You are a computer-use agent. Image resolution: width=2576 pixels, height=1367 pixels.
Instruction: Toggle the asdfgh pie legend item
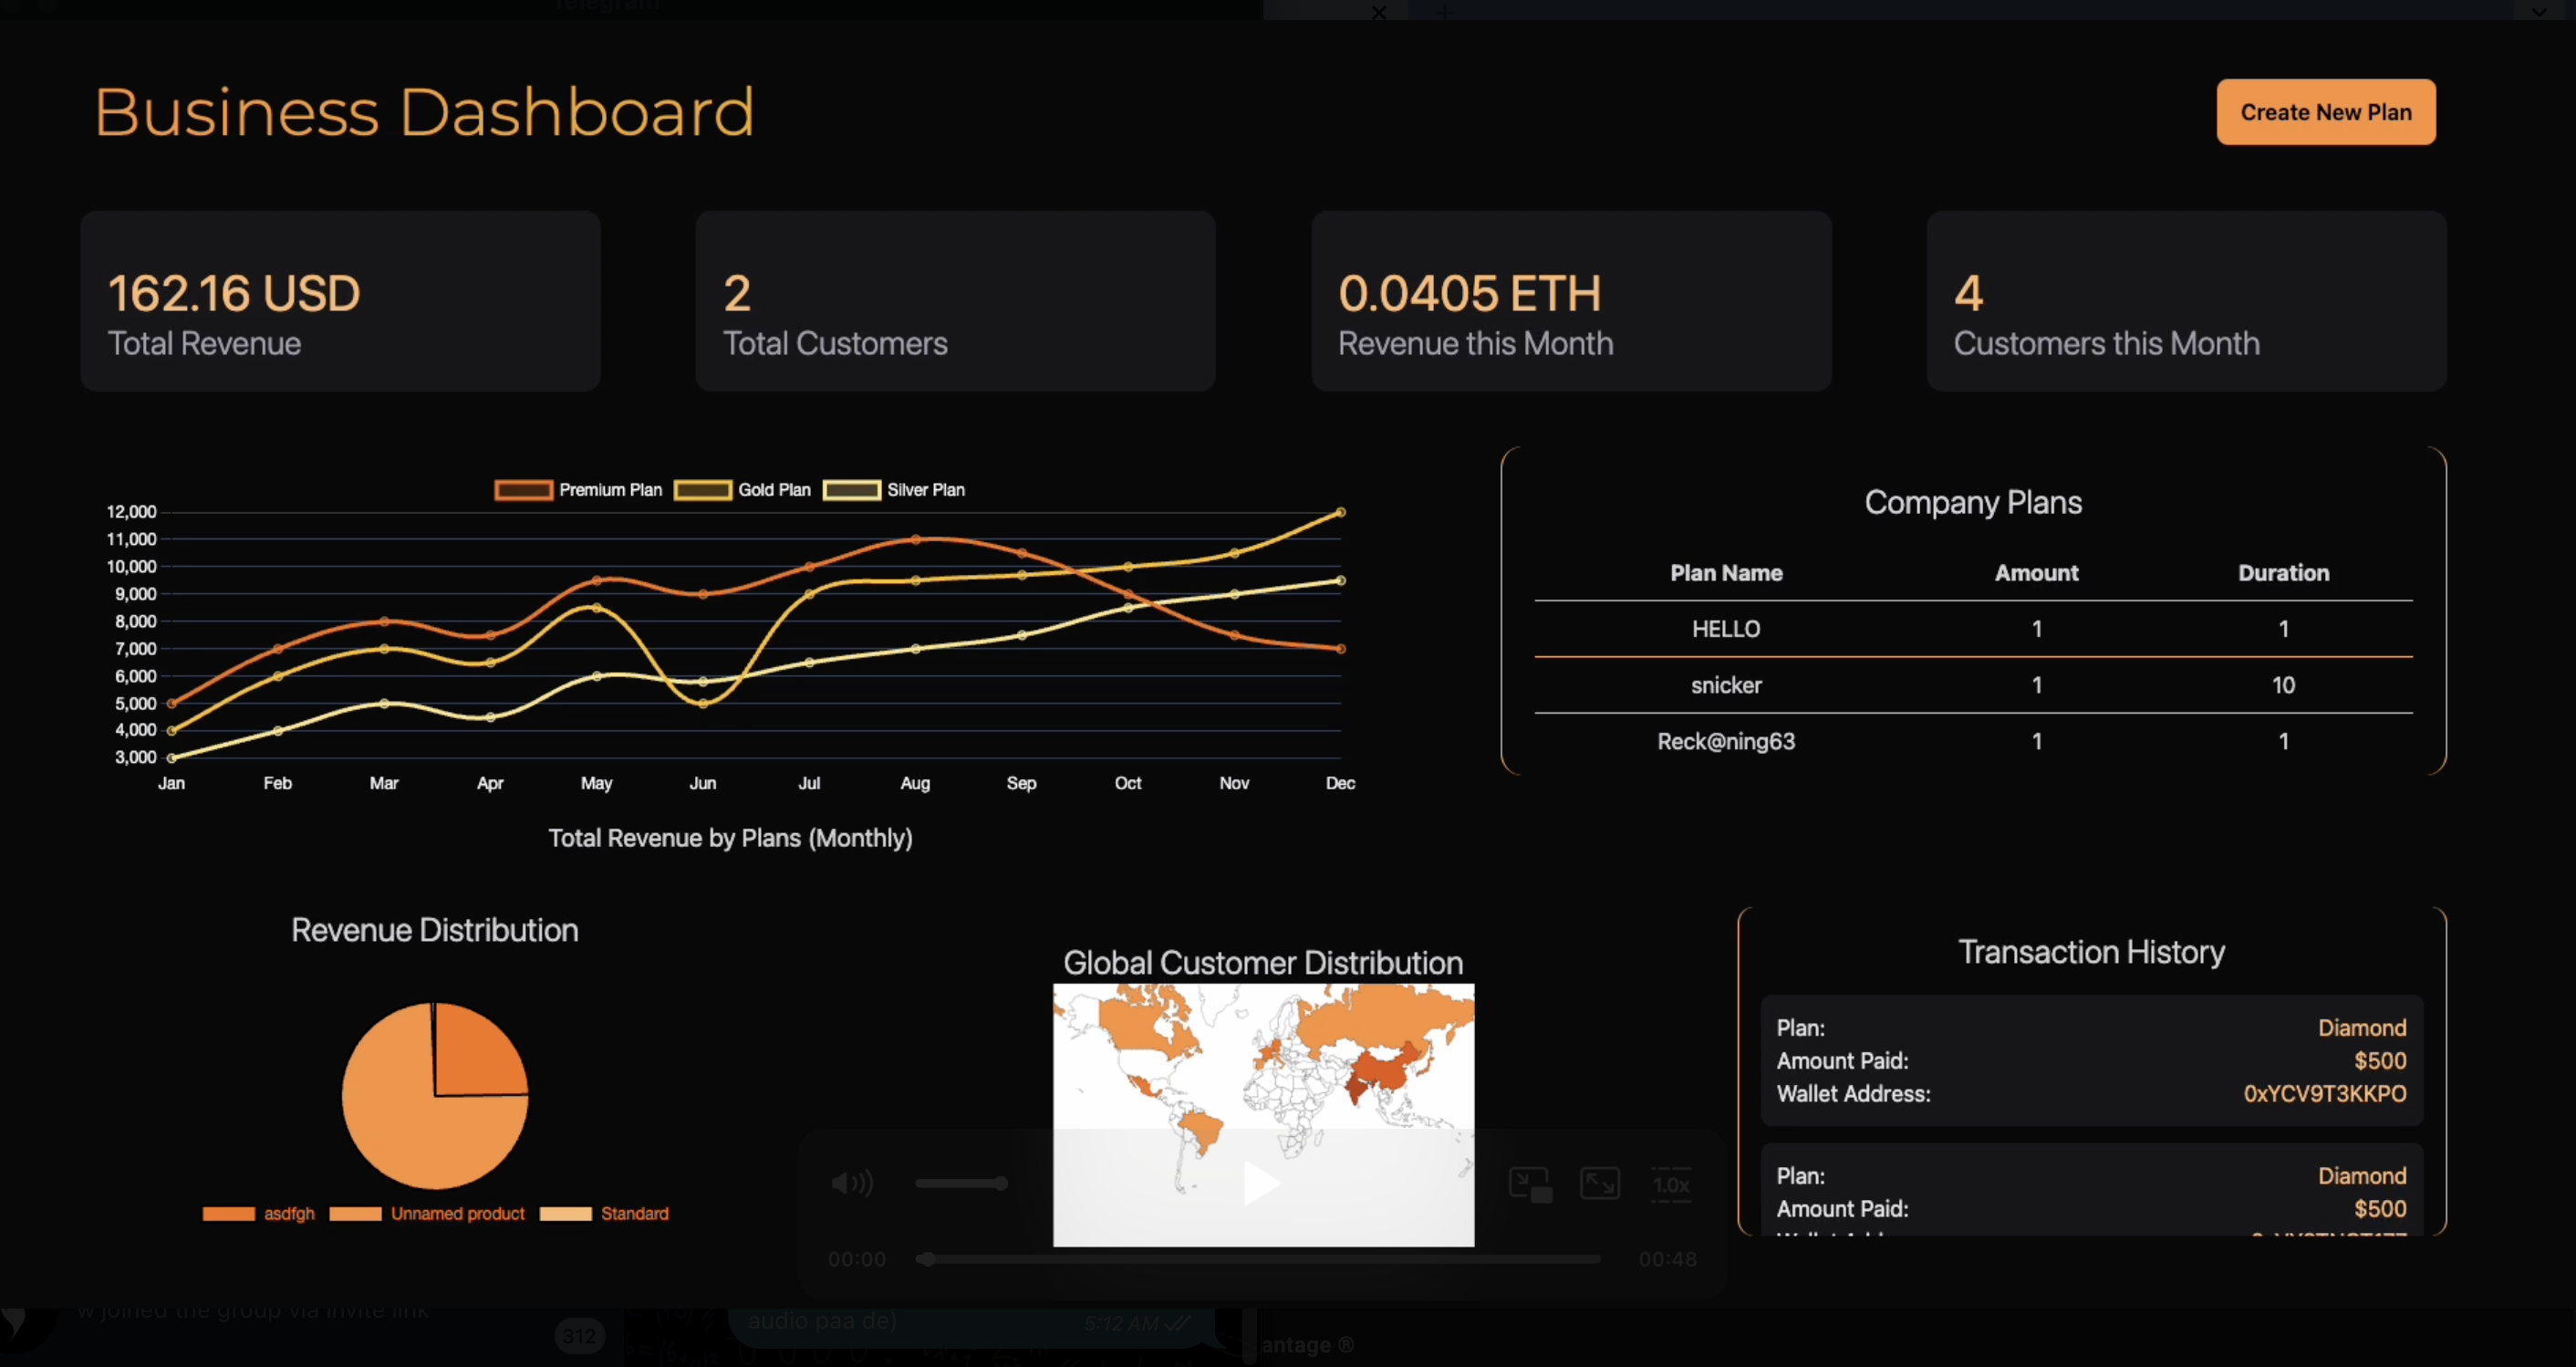pos(258,1214)
